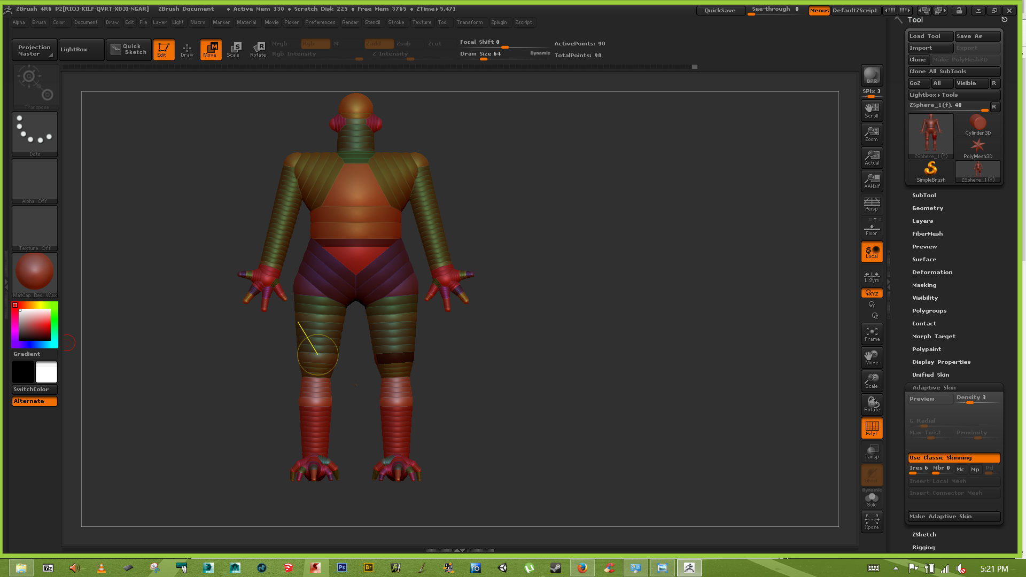Open the QuickSketch mode

coord(128,49)
